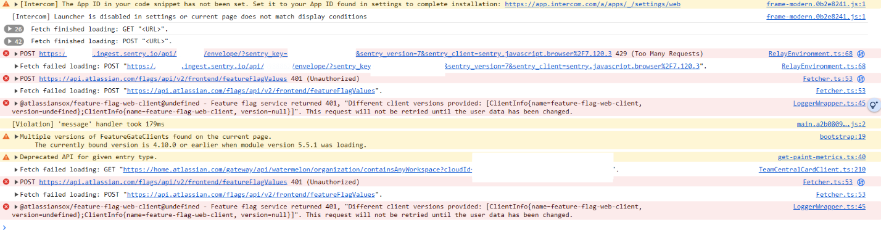This screenshot has height=251, width=881.
Task: Click the AI lightbulb icon for understanding this error
Action: [874, 105]
